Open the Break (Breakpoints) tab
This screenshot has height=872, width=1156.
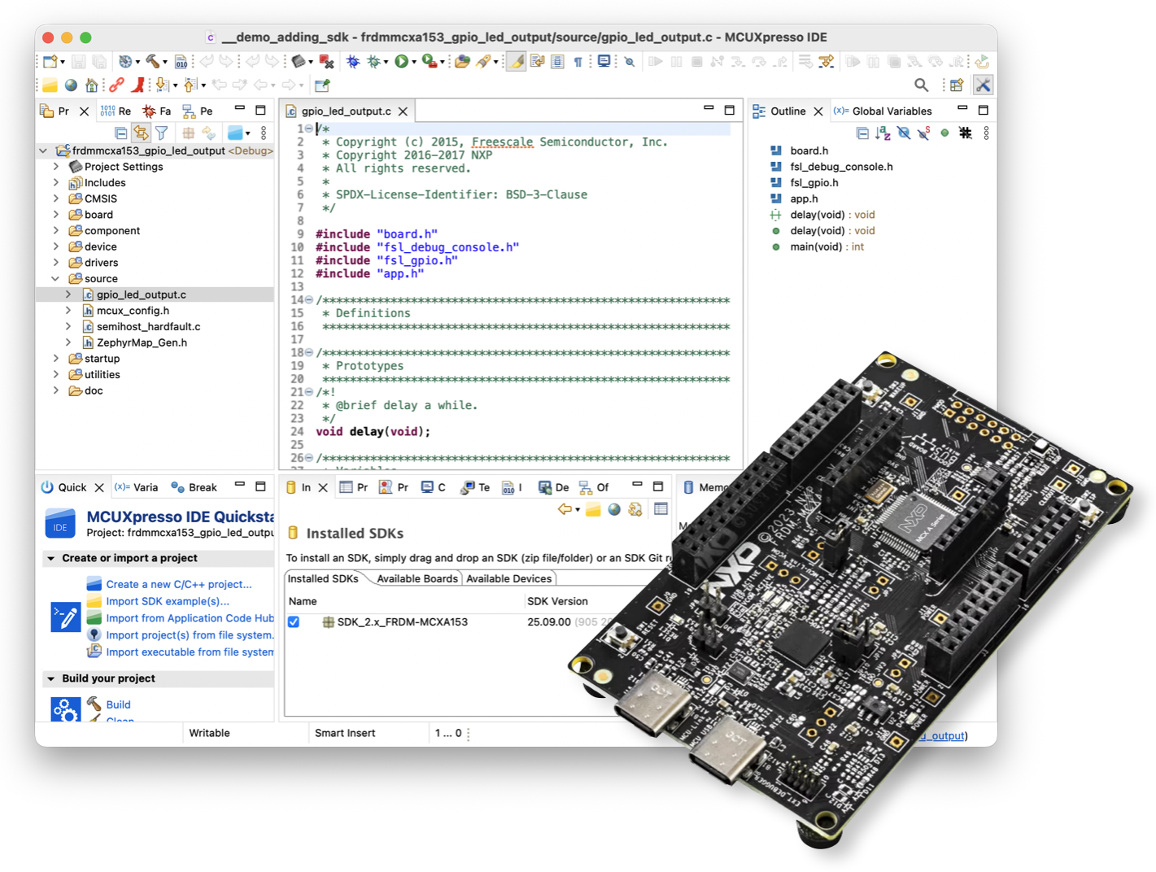point(194,487)
